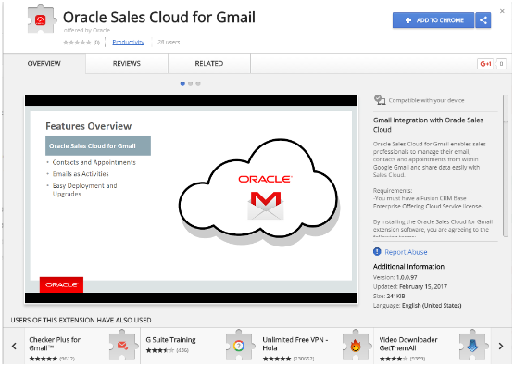Click 'offered by Oracle' text
Screen dimensions: 514x366
(87, 31)
